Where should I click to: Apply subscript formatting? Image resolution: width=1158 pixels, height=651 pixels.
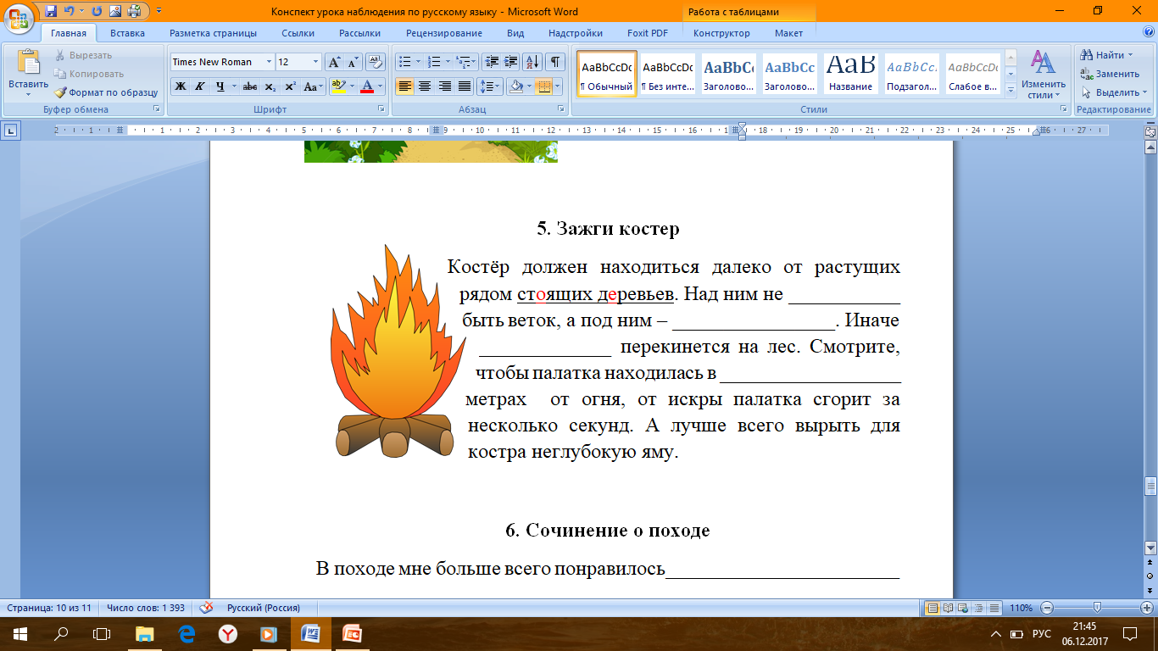point(270,86)
